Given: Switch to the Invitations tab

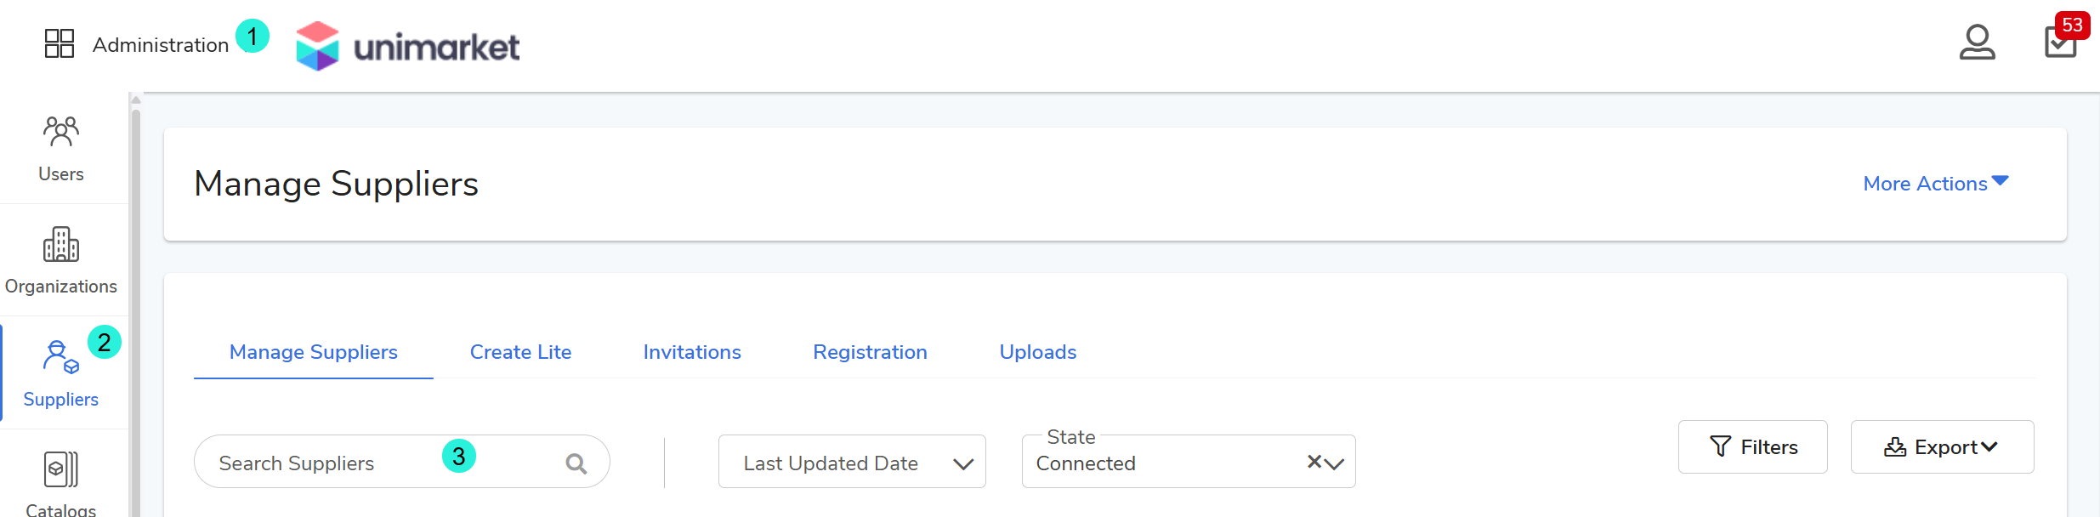Looking at the screenshot, I should [692, 352].
